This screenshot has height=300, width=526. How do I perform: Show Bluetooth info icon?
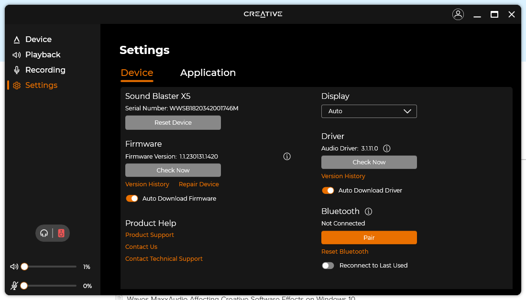pos(368,212)
